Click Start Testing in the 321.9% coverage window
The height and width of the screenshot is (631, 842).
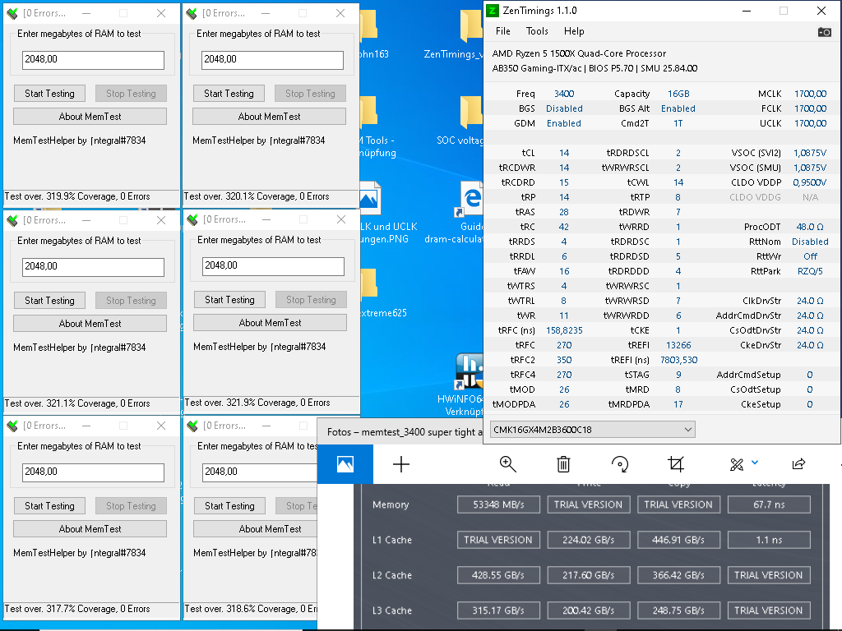229,299
